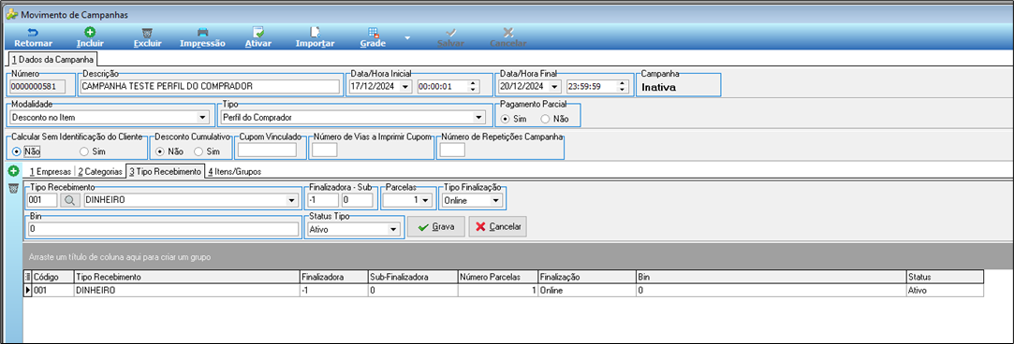This screenshot has height=344, width=1014.
Task: Click the magnifier search icon for Tipo Recebimento
Action: tap(69, 200)
